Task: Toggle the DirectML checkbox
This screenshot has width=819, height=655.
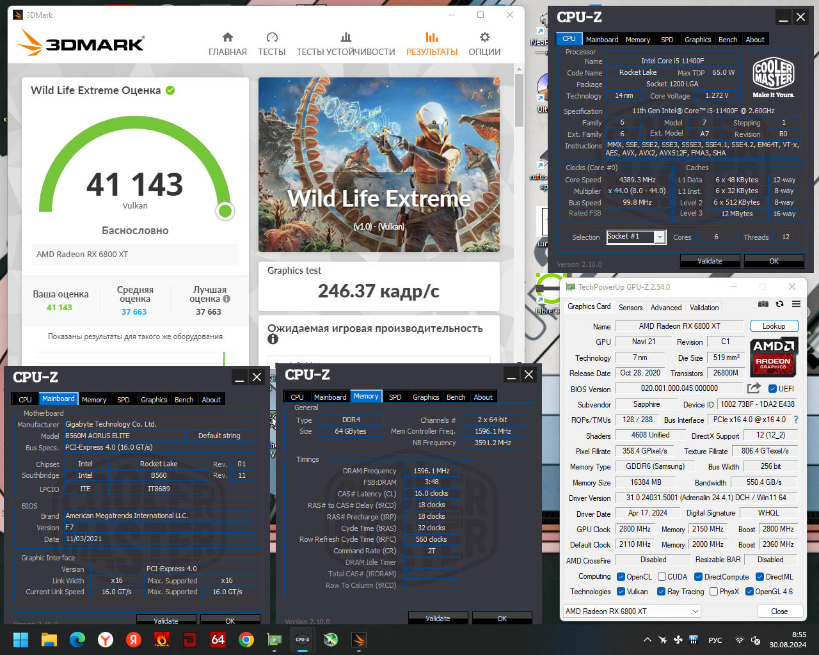Action: (760, 577)
